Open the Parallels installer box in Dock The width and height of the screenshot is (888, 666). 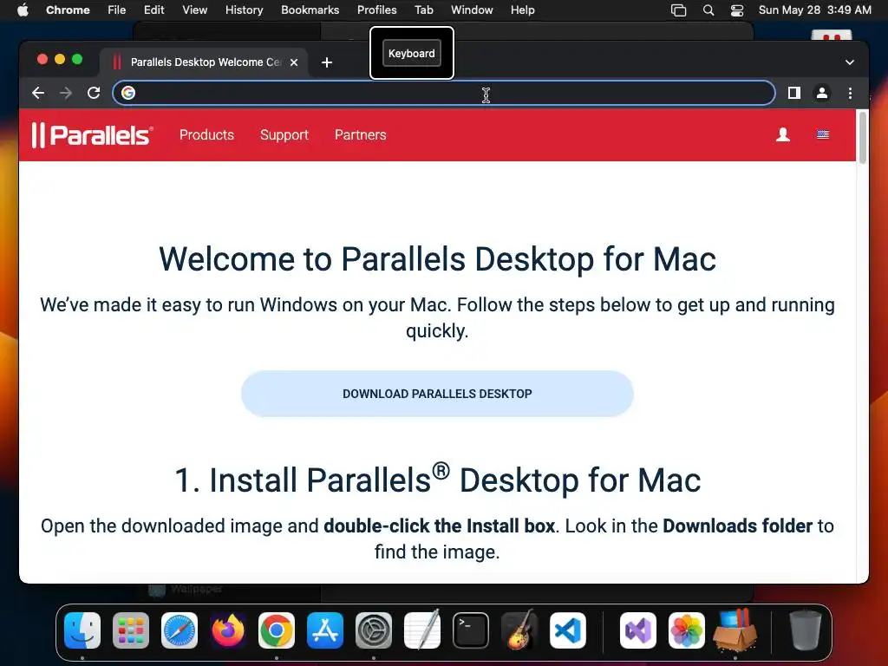(735, 630)
